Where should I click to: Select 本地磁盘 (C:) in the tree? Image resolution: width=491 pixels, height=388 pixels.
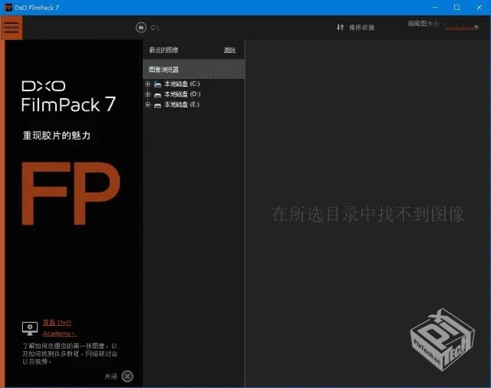click(x=182, y=84)
